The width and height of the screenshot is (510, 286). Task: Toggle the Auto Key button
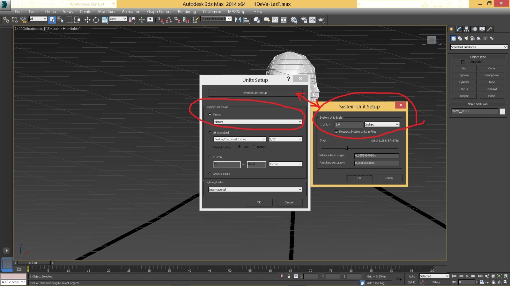pyautogui.click(x=412, y=276)
